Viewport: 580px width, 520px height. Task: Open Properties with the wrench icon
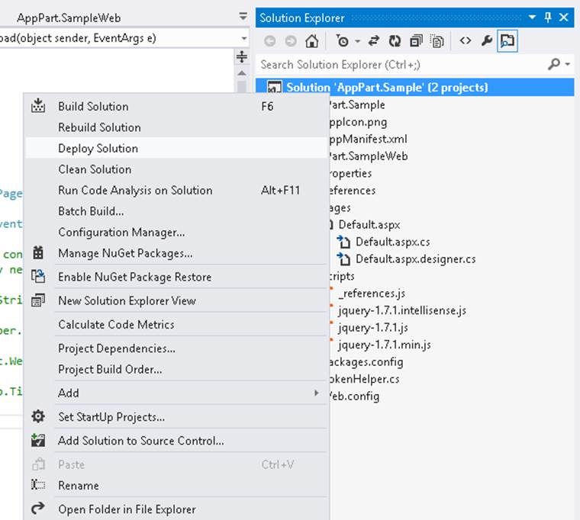tap(486, 40)
